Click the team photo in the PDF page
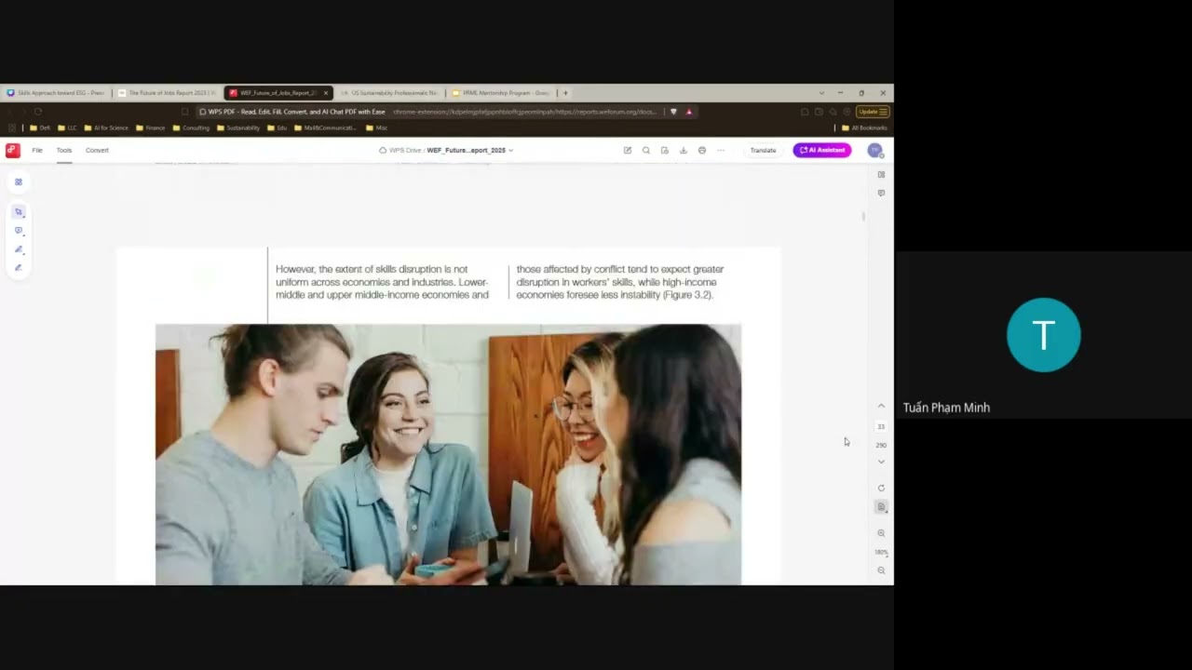Viewport: 1192px width, 670px height. tap(448, 454)
